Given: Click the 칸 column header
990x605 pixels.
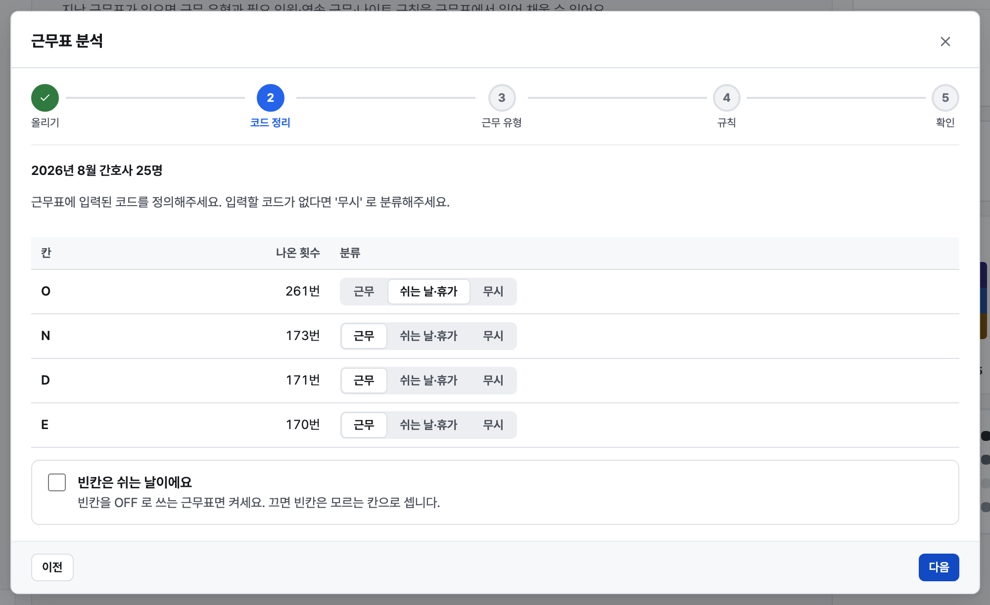Looking at the screenshot, I should 47,253.
